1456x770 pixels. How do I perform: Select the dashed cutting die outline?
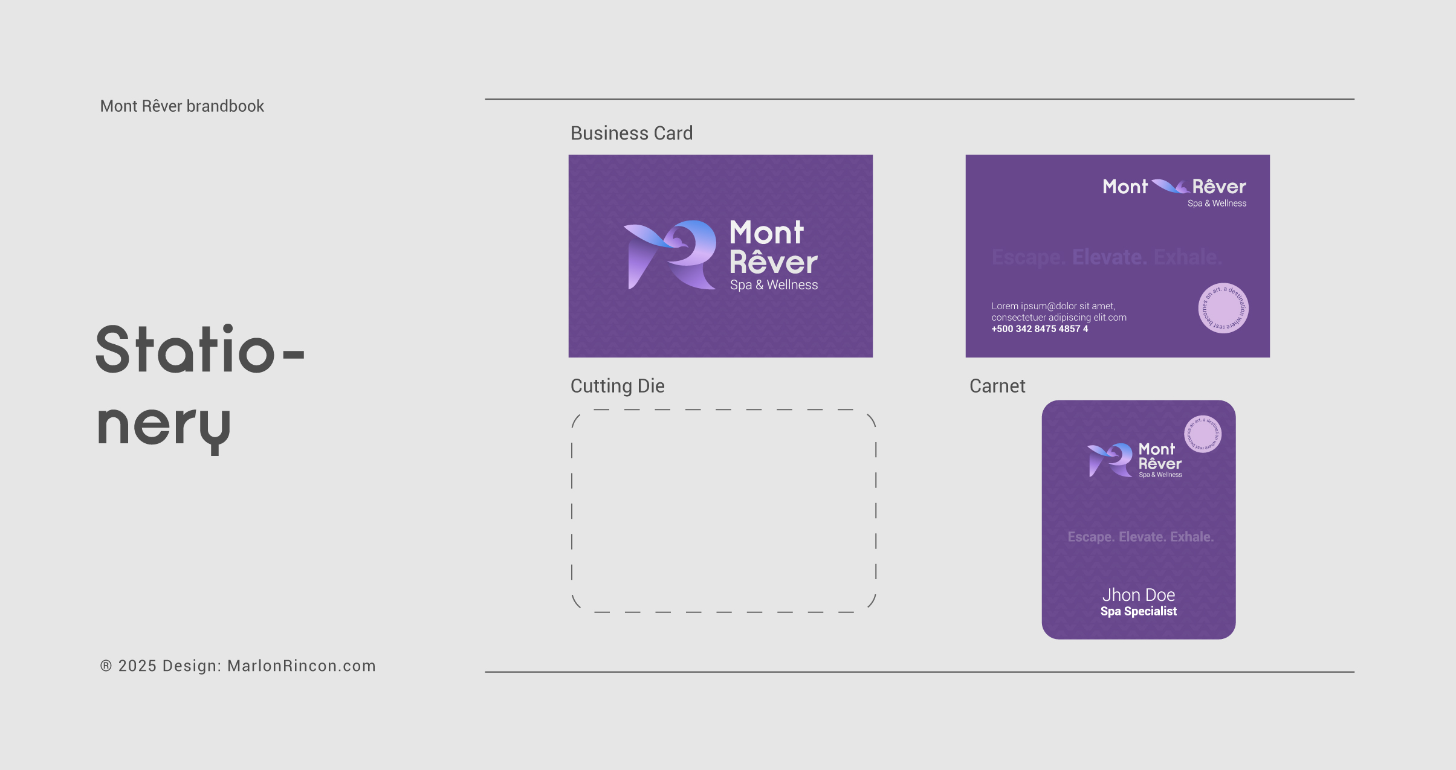coord(723,511)
